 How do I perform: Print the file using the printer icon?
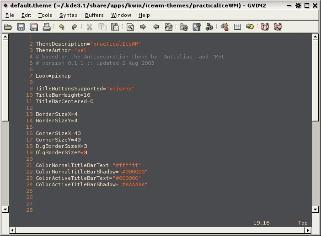[47, 27]
